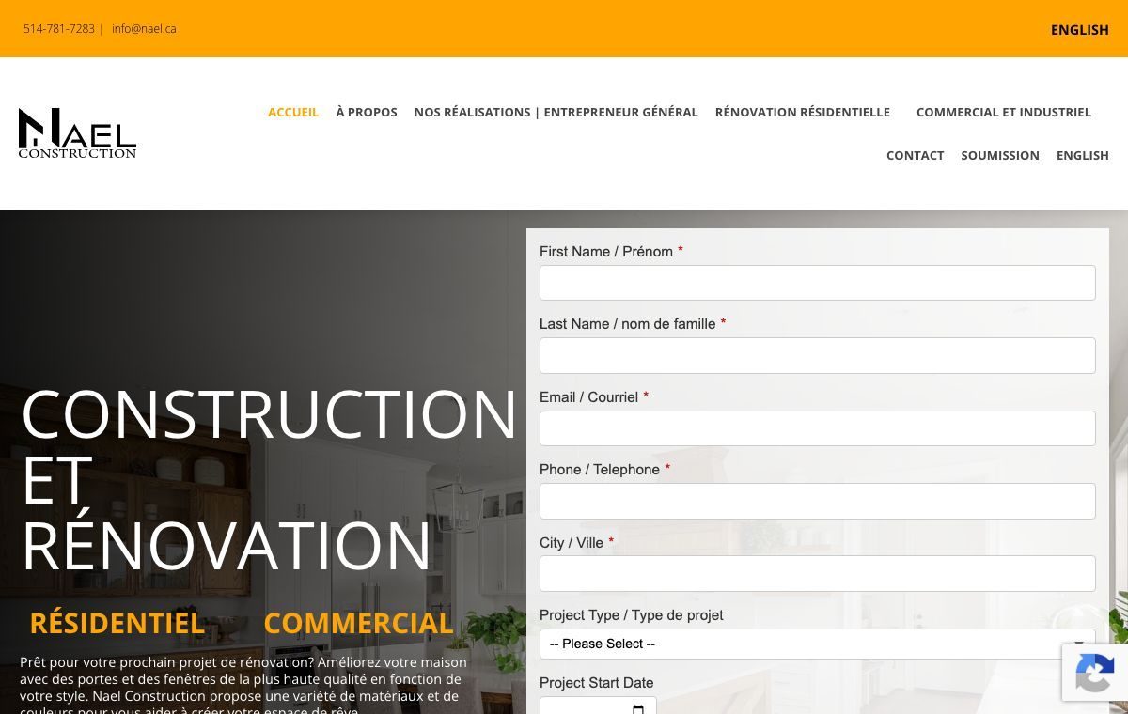The height and width of the screenshot is (714, 1128).
Task: Switch to English in the navigation menu
Action: (x=1082, y=155)
